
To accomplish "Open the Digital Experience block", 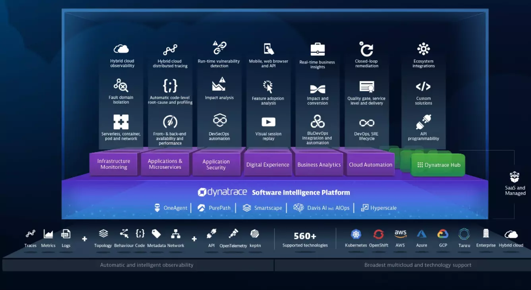I will click(x=268, y=164).
